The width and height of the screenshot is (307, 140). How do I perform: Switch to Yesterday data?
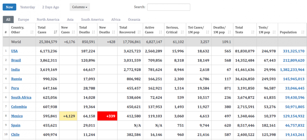28,7
